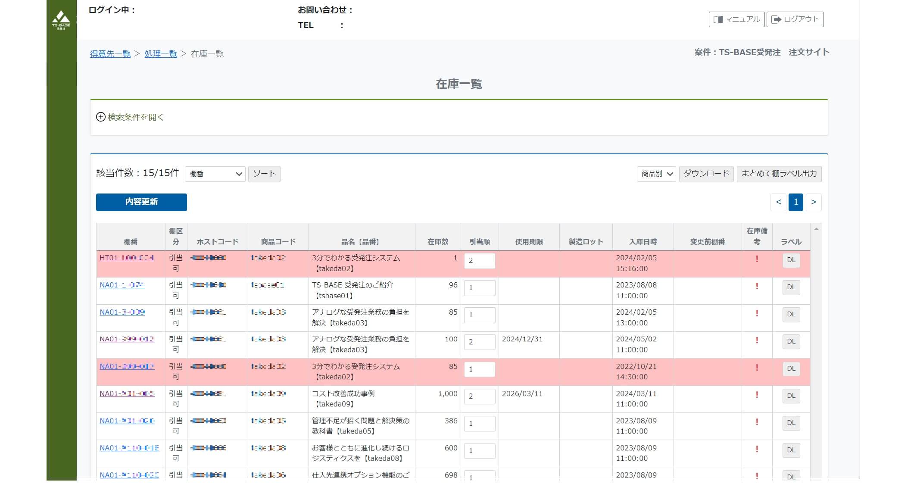Click the logout arrow icon button

777,19
